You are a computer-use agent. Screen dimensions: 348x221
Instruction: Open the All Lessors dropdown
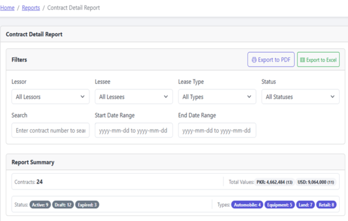pyautogui.click(x=51, y=96)
